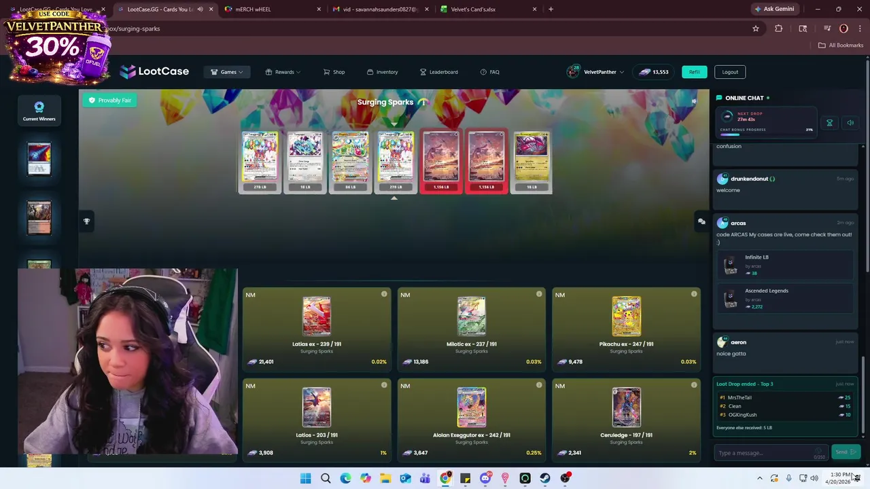The height and width of the screenshot is (489, 870).
Task: Open the Ascended Legends case link in chat
Action: (x=786, y=299)
